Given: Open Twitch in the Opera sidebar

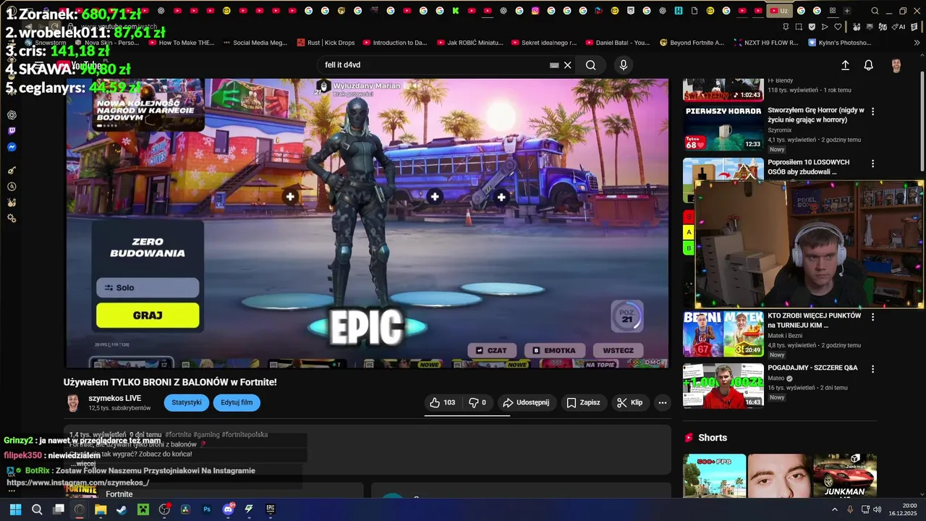Looking at the screenshot, I should (12, 131).
